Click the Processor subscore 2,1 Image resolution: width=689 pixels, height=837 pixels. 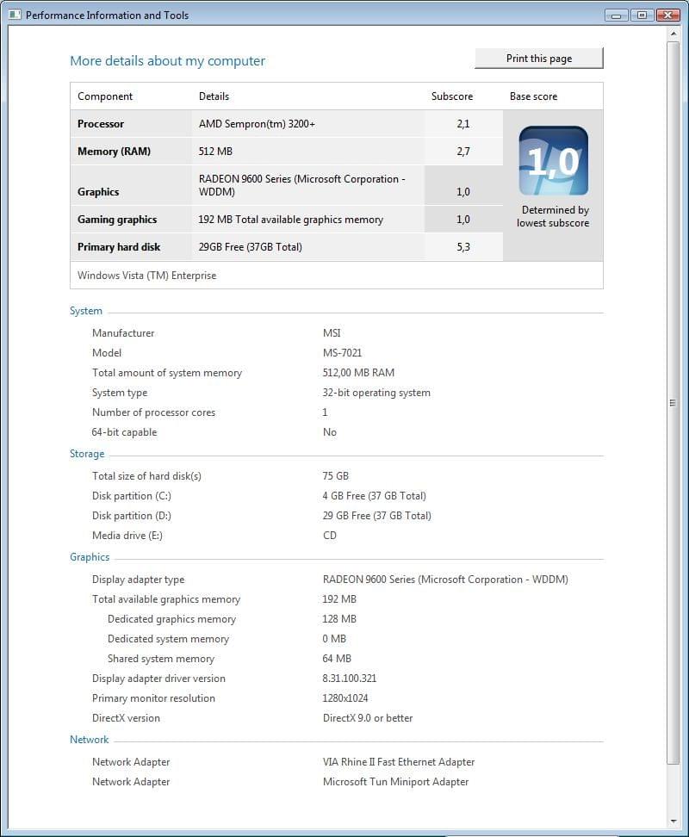tap(463, 124)
